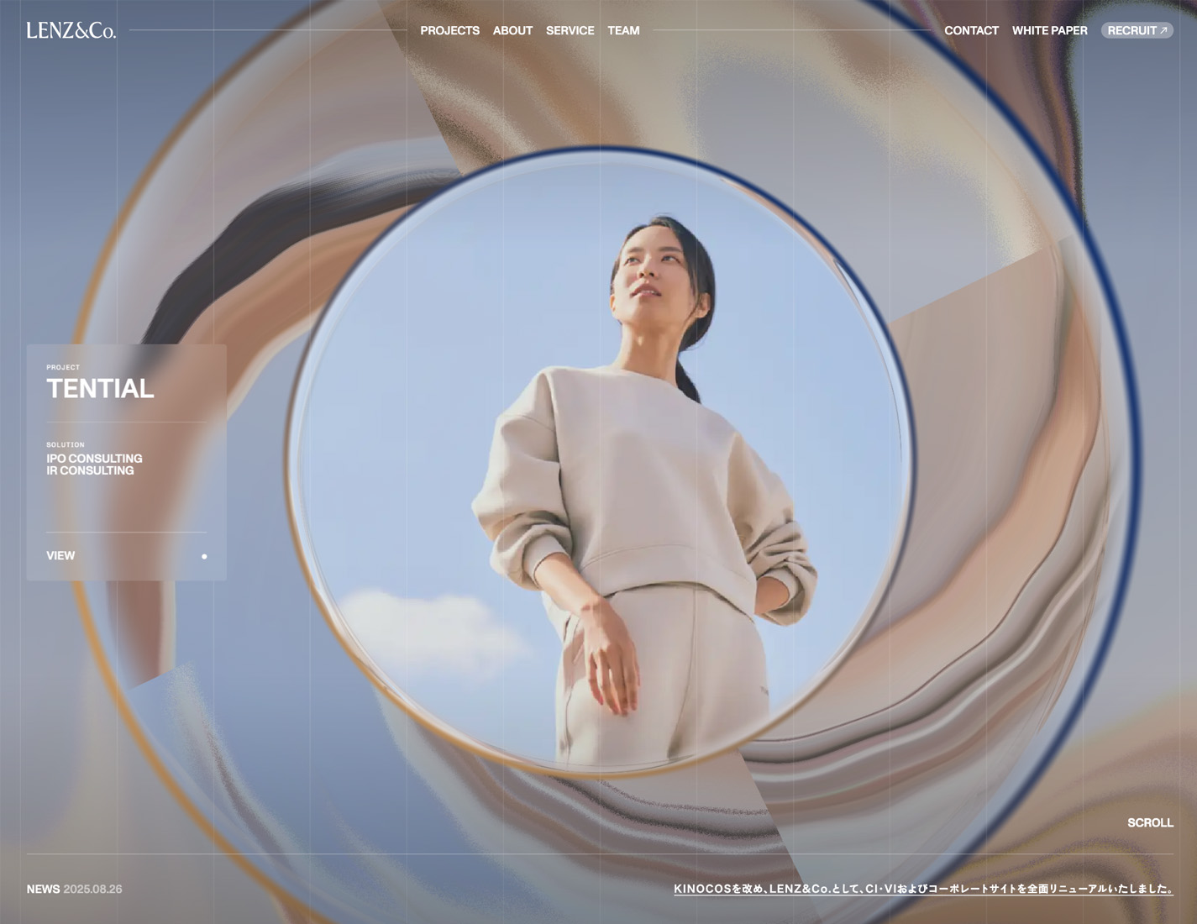Open the KINOCOS renewal news headline
This screenshot has width=1197, height=924.
[922, 889]
